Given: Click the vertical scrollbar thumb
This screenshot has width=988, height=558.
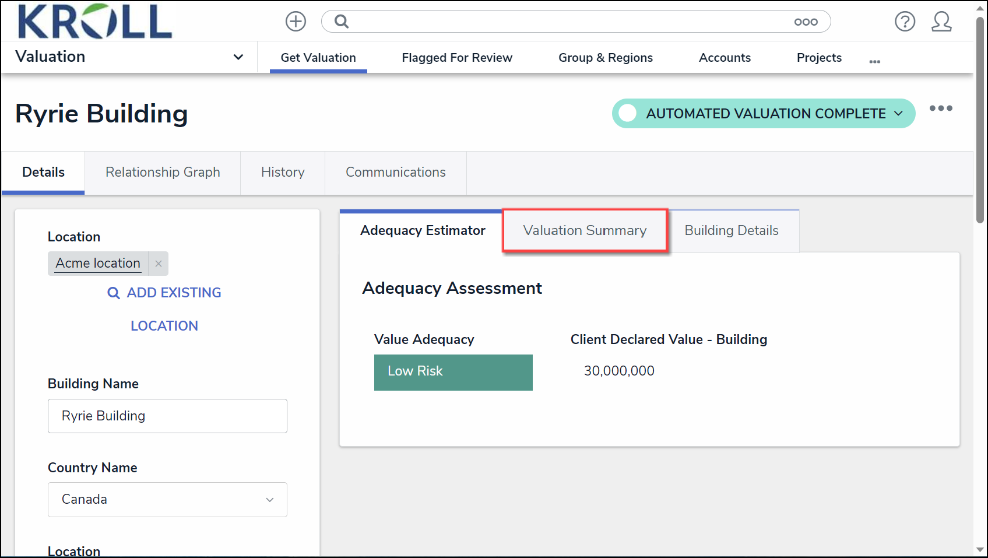Looking at the screenshot, I should click(x=980, y=120).
